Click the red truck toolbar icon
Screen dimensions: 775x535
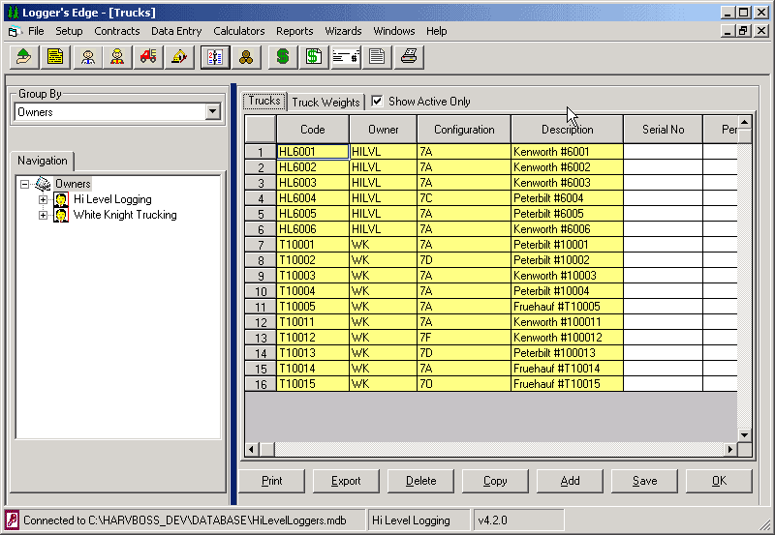148,57
